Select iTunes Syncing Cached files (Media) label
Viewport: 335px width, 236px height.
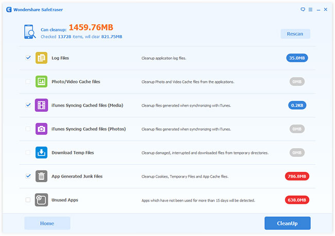pyautogui.click(x=88, y=105)
